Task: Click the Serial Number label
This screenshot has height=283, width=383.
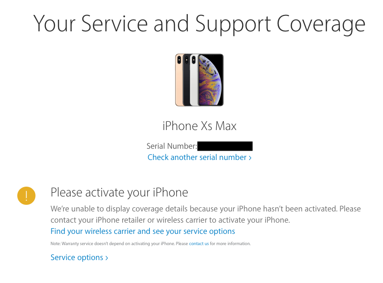Action: (171, 146)
